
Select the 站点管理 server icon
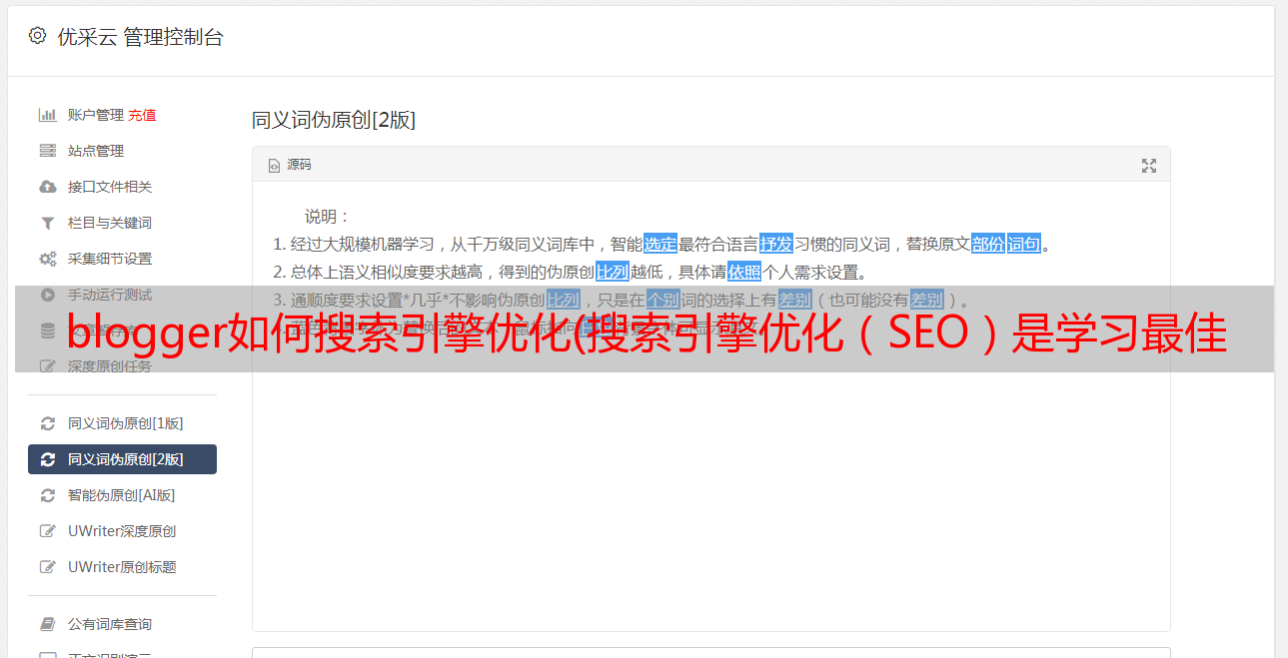pos(47,151)
